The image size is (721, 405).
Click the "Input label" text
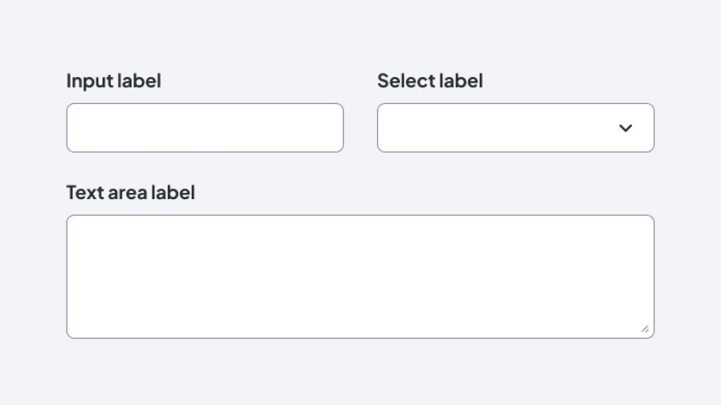(114, 81)
